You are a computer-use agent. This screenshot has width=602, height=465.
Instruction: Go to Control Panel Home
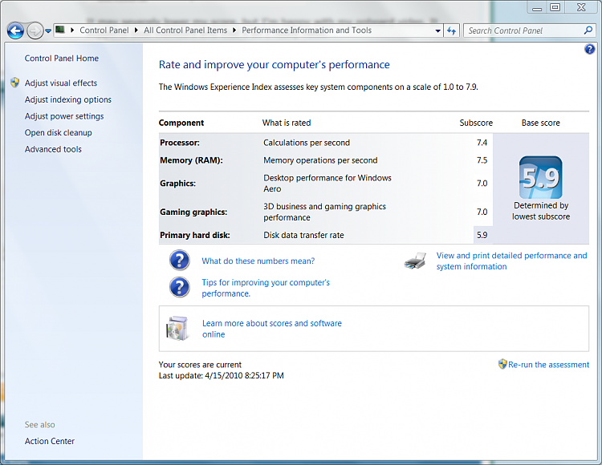tap(62, 59)
